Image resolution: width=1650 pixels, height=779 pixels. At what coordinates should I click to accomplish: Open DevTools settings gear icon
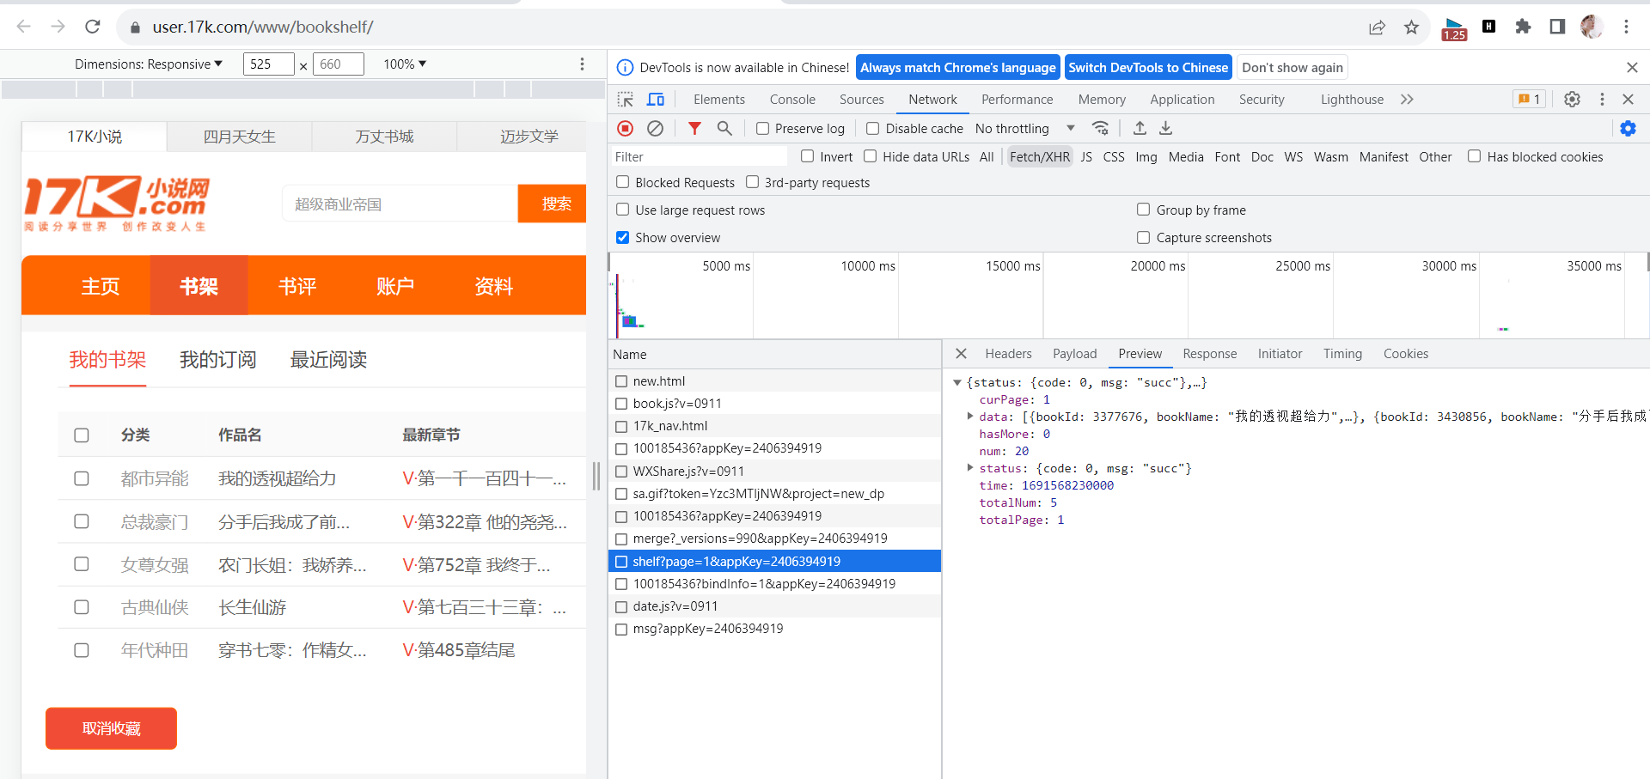[x=1572, y=100]
